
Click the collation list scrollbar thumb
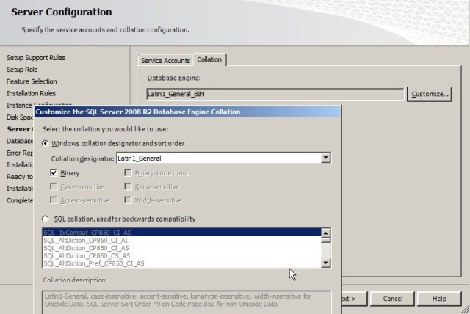[x=325, y=240]
